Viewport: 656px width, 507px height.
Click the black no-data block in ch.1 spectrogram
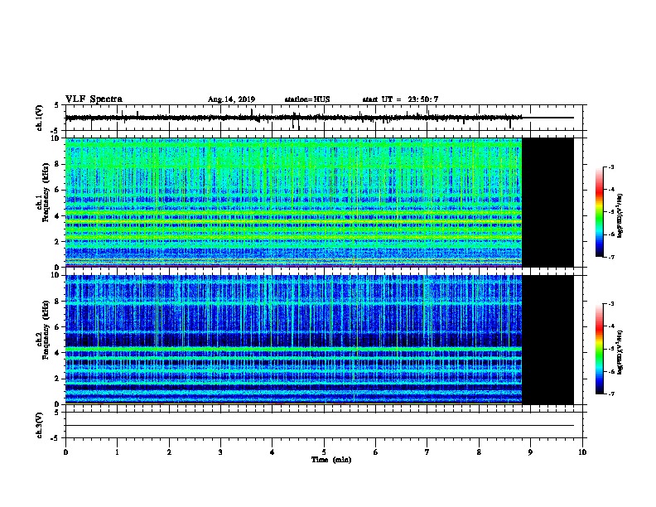click(x=547, y=202)
